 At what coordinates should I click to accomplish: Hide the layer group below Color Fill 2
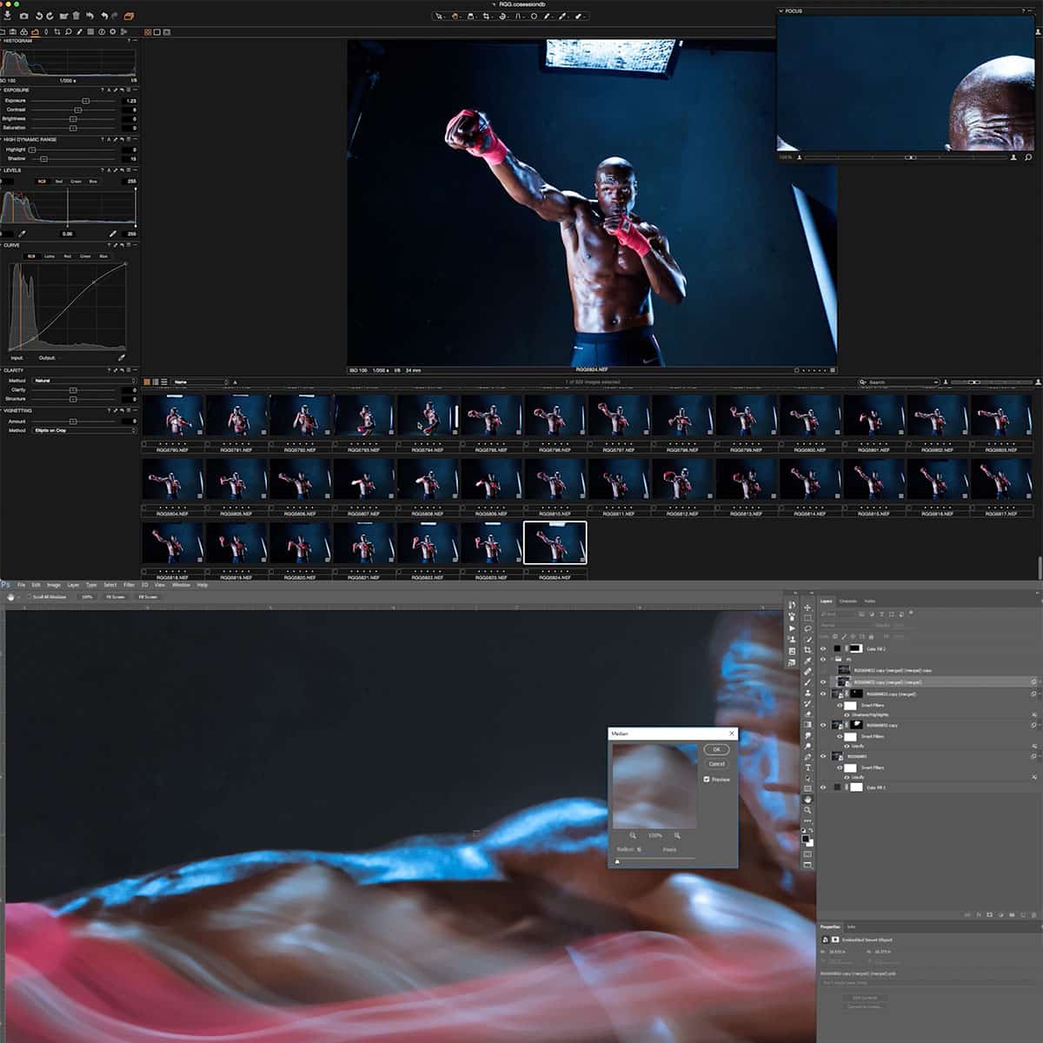pos(823,660)
